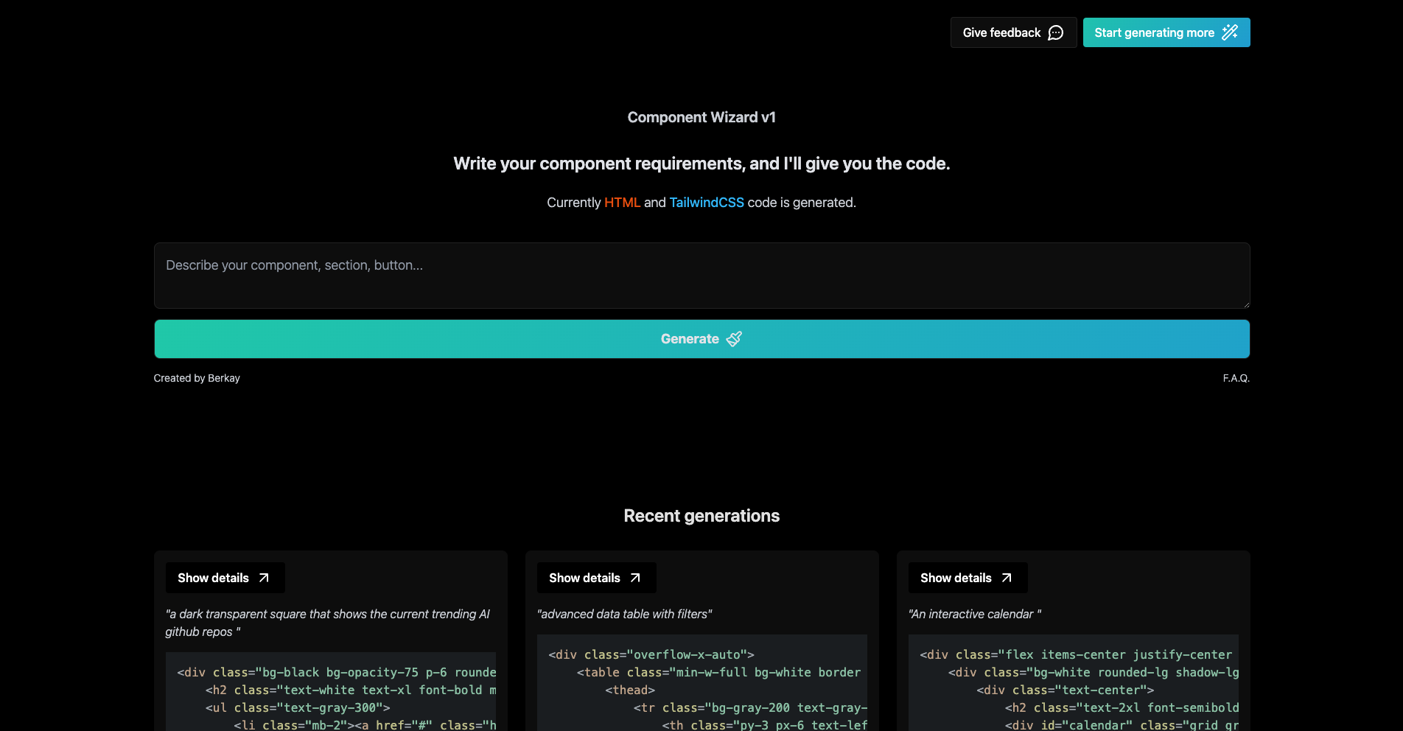Click the overflow-x-auto code snippet
1403x731 pixels.
[x=702, y=683]
